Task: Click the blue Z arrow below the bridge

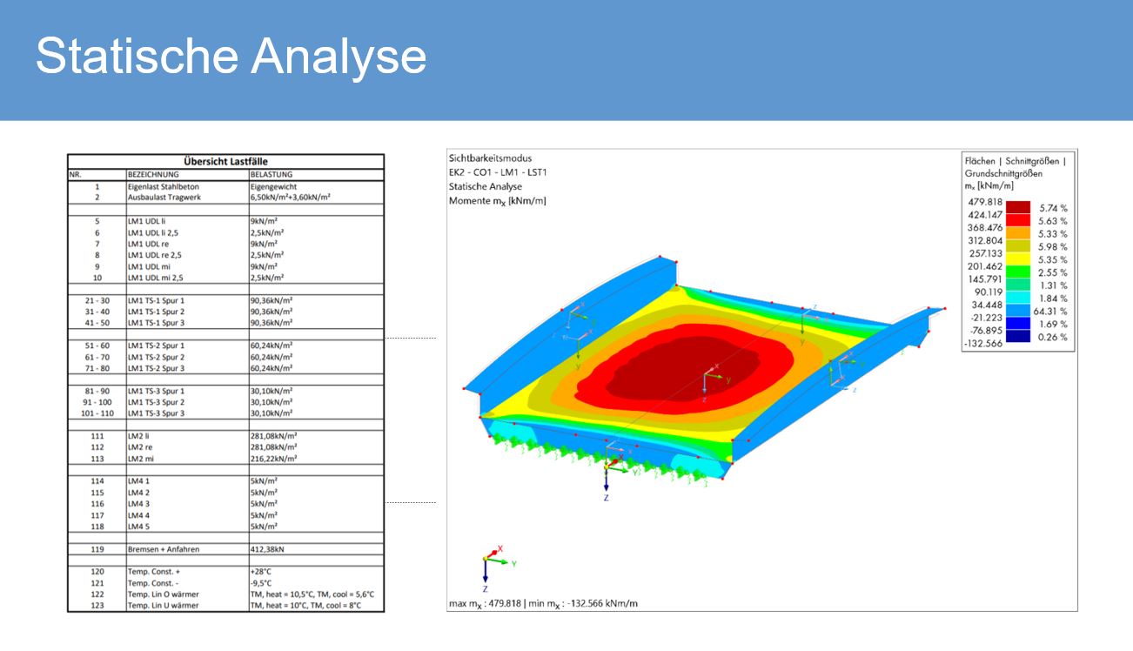Action: point(606,486)
